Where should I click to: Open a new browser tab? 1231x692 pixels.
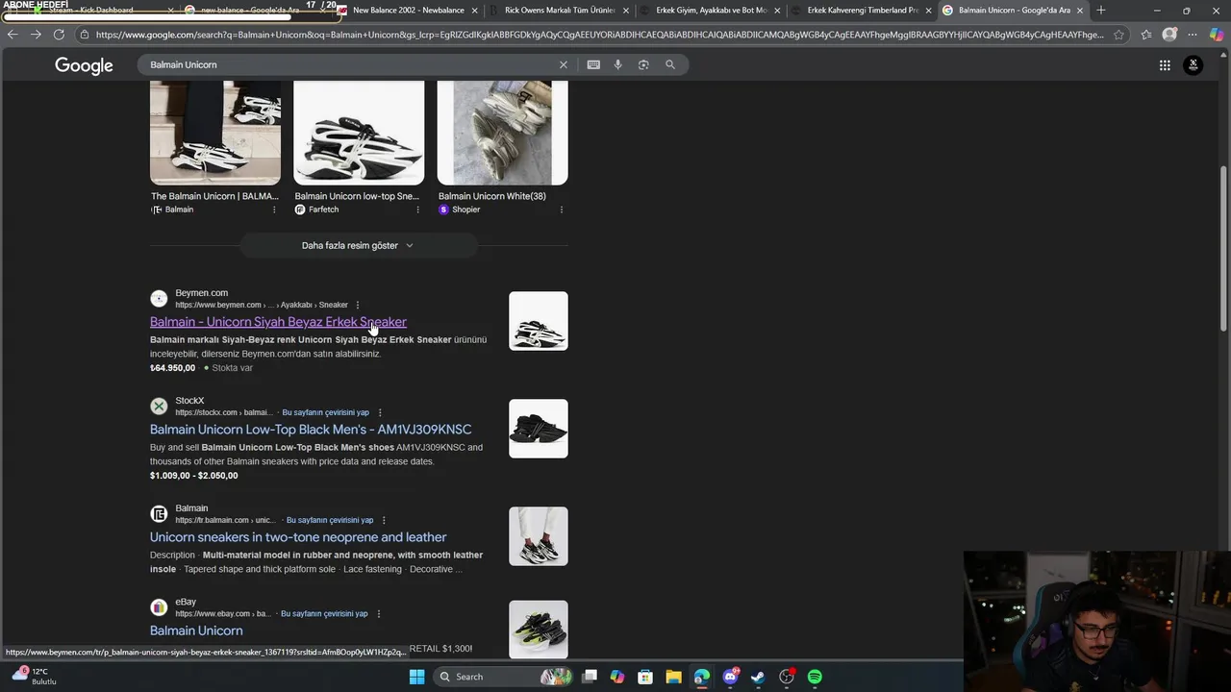[1101, 11]
